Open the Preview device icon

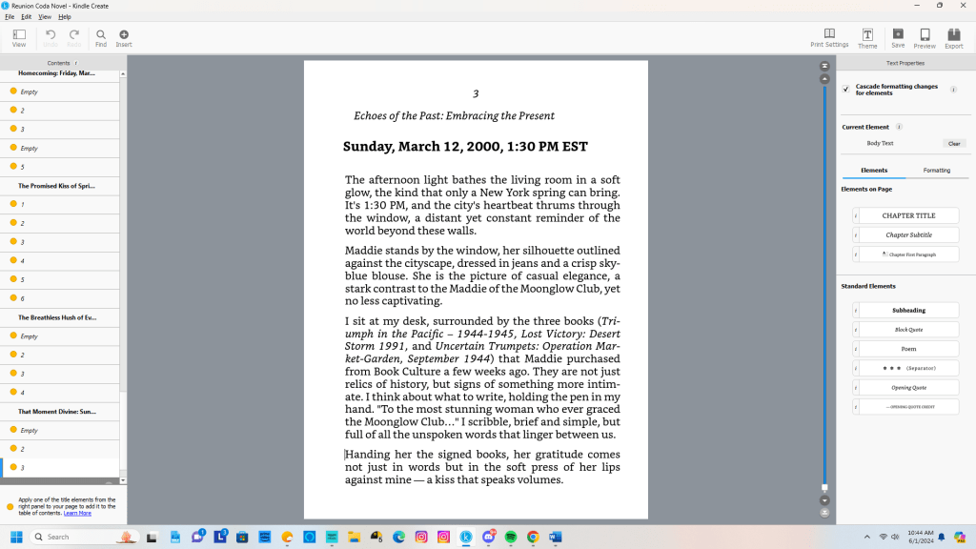[x=925, y=38]
